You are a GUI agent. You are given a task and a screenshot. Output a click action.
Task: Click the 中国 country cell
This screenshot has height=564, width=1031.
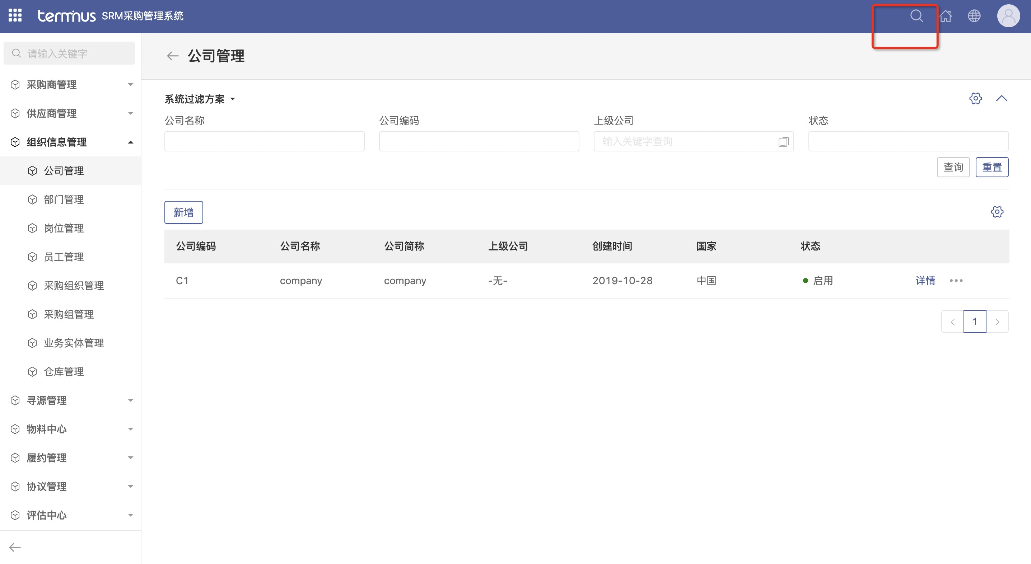[706, 281]
